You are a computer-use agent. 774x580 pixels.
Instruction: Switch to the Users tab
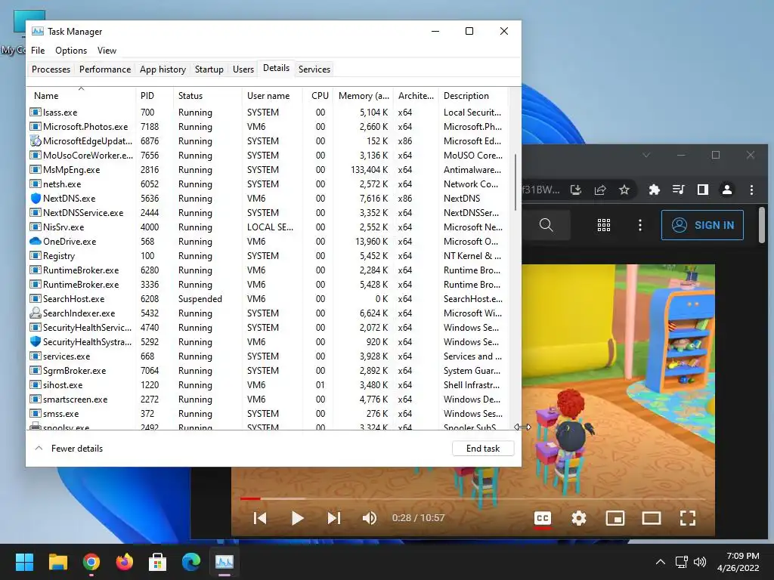(x=243, y=69)
